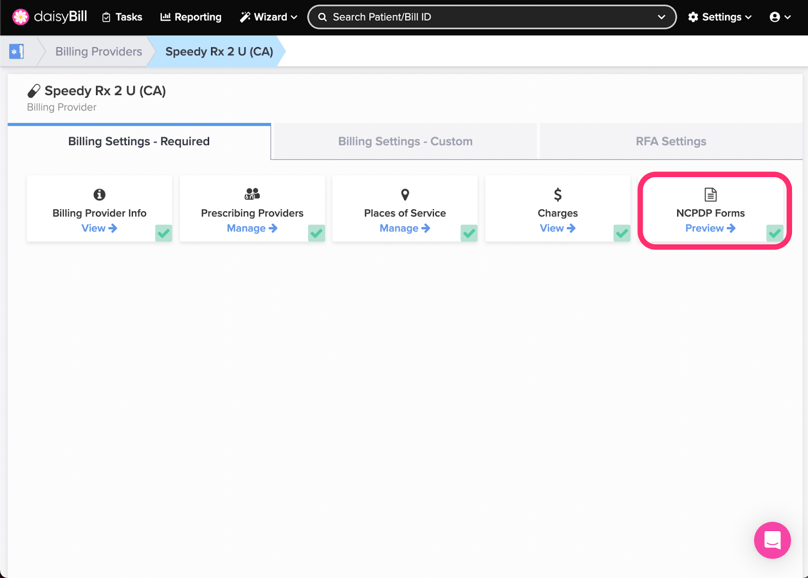
Task: Click the Charges dollar sign icon
Action: pos(558,195)
